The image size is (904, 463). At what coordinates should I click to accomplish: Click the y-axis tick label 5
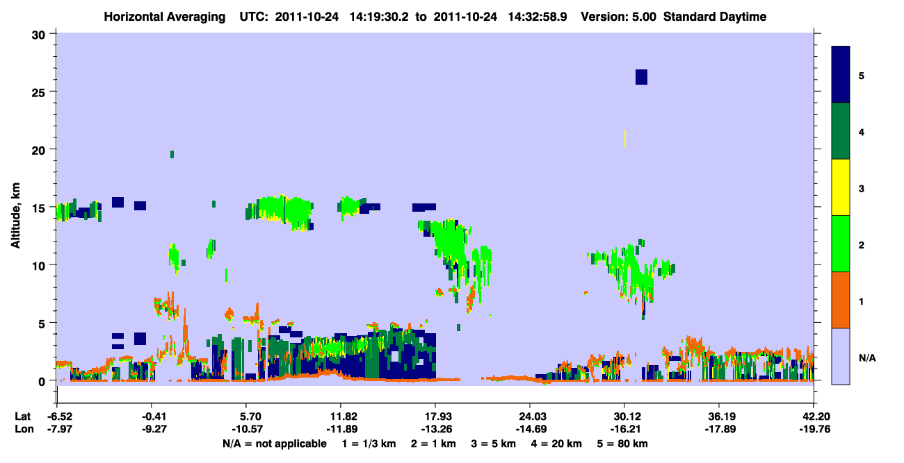(44, 323)
